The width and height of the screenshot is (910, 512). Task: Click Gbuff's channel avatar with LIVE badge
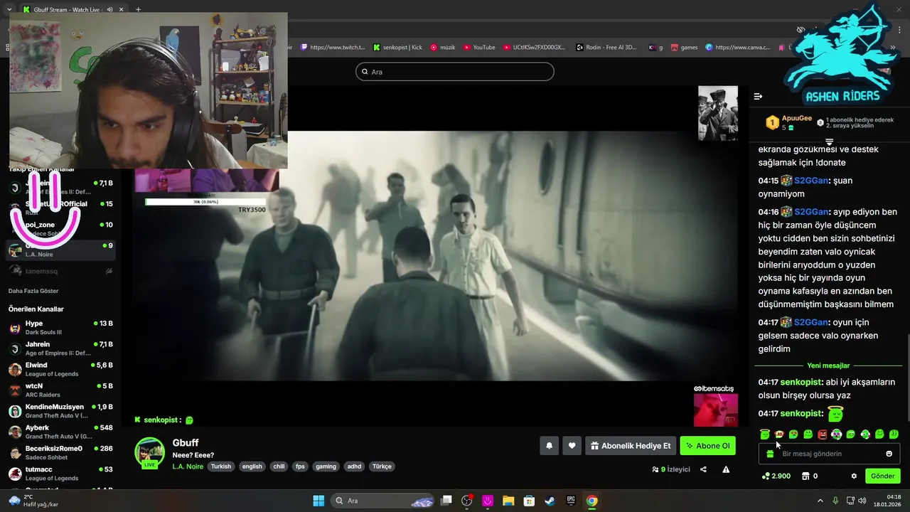point(150,453)
